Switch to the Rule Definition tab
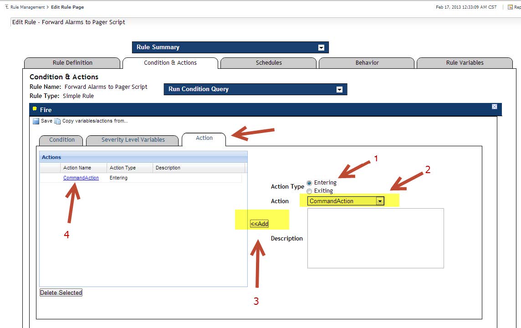 72,63
